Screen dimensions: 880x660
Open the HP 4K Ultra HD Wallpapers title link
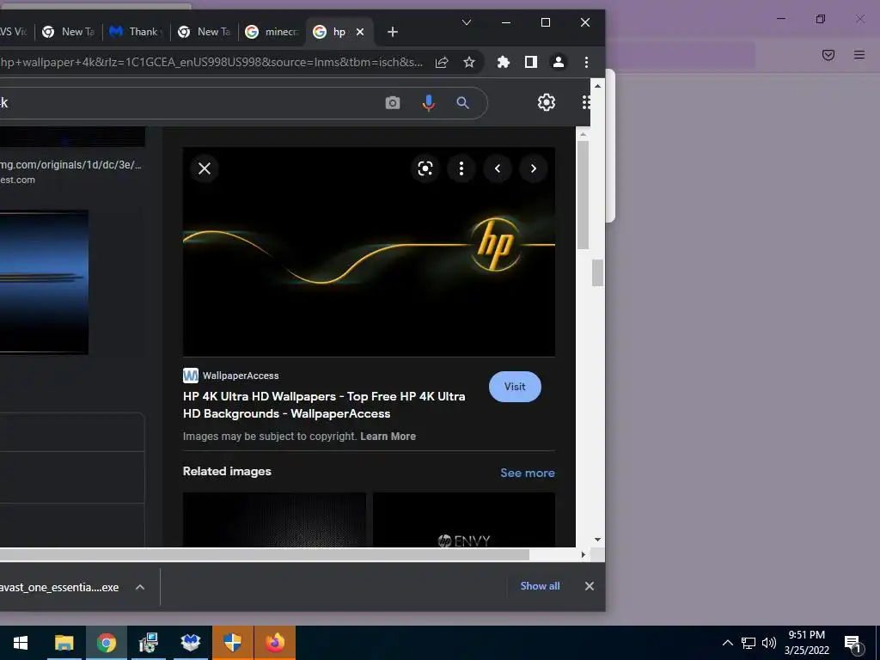[324, 405]
